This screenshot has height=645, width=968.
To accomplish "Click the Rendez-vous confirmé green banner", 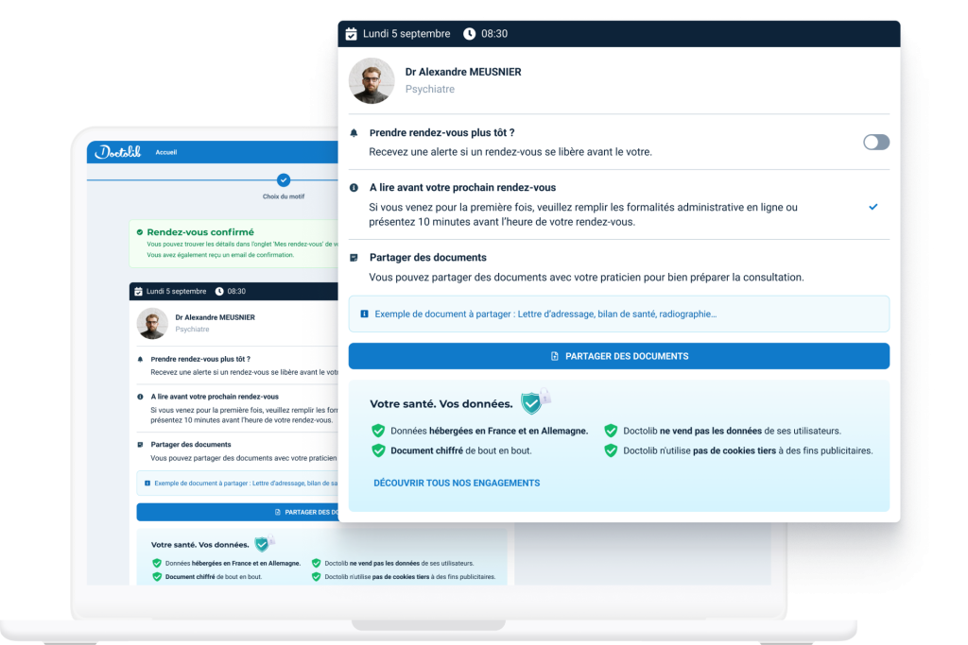I will pos(232,243).
